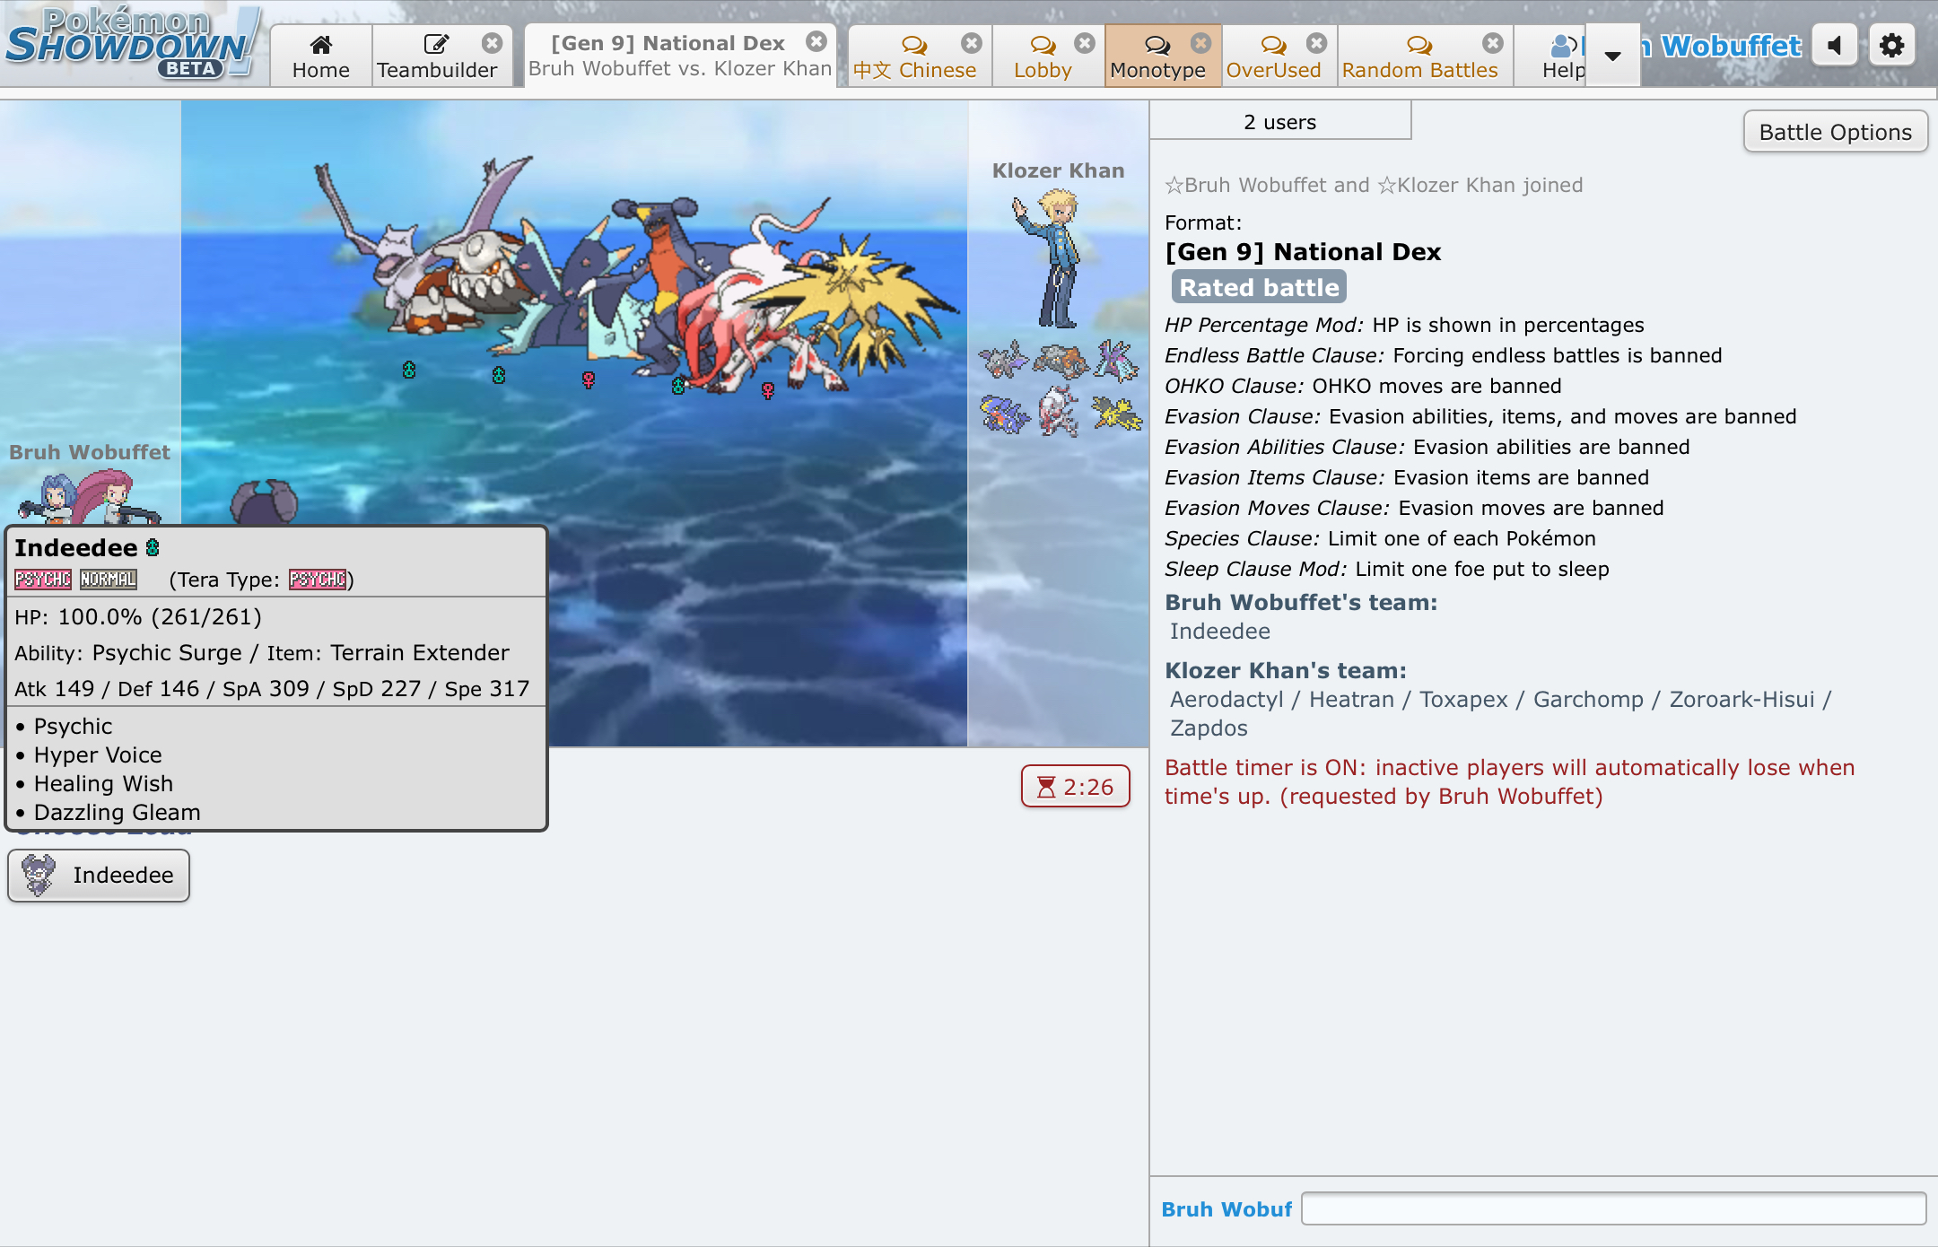
Task: Close the Lobby tab
Action: pos(1084,43)
